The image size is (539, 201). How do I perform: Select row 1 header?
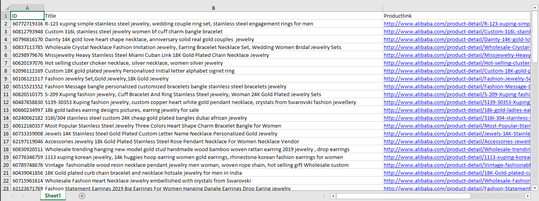tap(5, 16)
